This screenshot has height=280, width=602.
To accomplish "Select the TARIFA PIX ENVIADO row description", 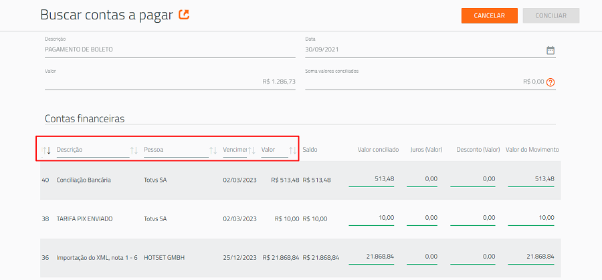I will (84, 219).
